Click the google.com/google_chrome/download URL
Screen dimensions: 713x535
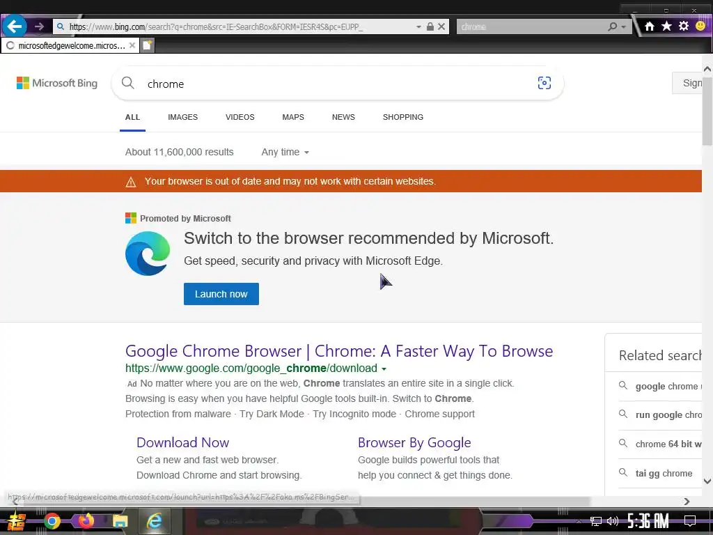251,368
